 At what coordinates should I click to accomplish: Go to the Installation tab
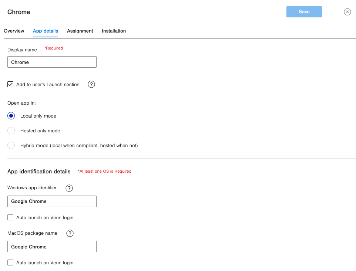tap(114, 31)
